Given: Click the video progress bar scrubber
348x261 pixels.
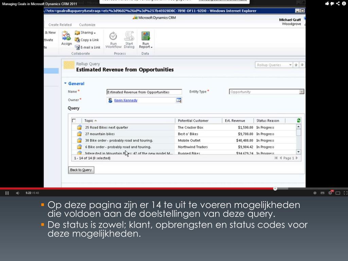Looking at the screenshot, I should click(x=275, y=189).
